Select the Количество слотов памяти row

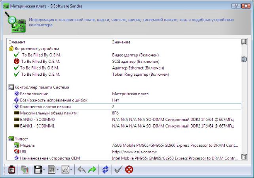[x=127, y=107]
